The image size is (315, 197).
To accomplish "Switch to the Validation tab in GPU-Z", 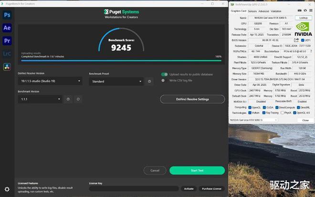I will pyautogui.click(x=276, y=11).
